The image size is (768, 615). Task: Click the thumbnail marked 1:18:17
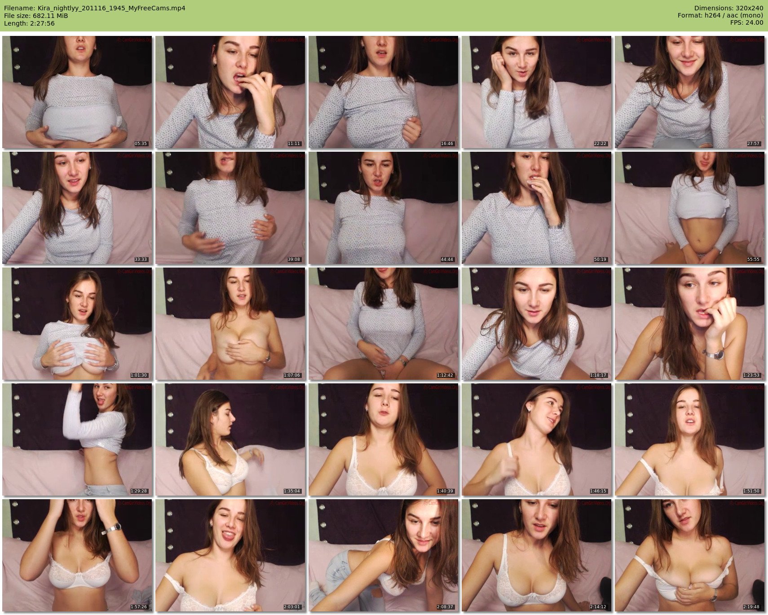coord(536,324)
